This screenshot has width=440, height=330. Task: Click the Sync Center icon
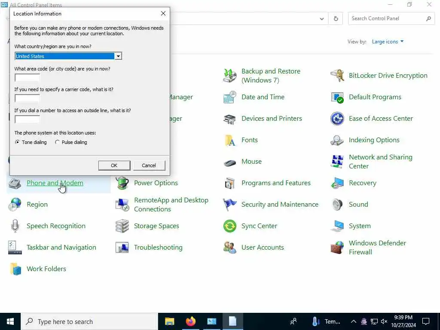point(230,226)
